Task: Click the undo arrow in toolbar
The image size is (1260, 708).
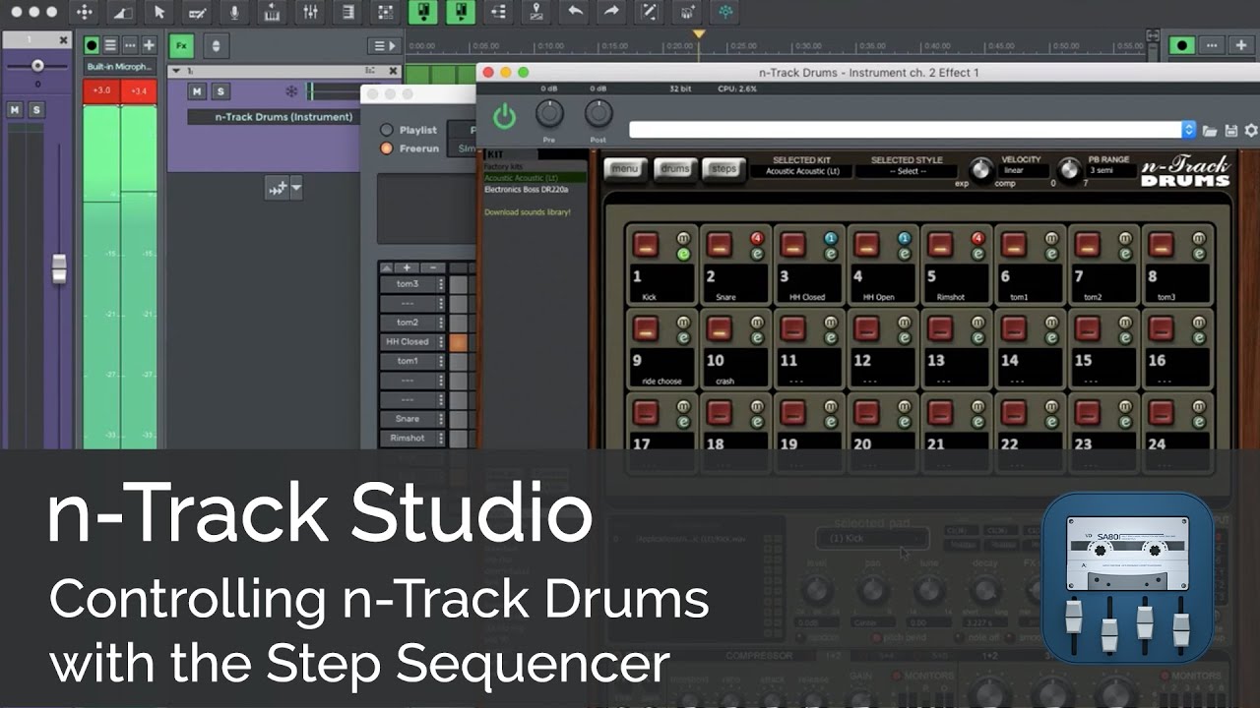Action: click(575, 12)
